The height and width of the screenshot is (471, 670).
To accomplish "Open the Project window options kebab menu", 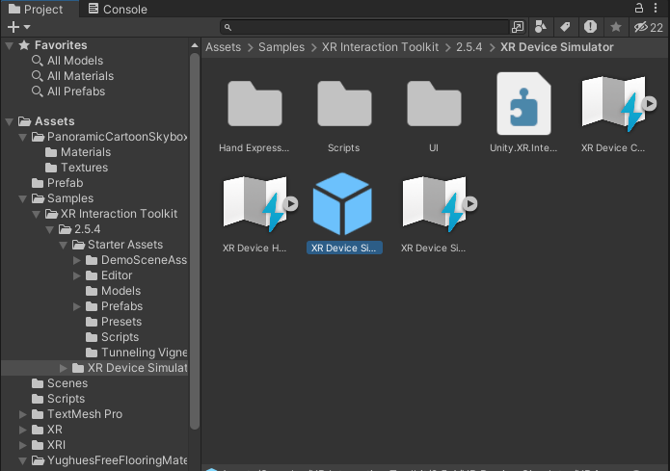I will [656, 8].
